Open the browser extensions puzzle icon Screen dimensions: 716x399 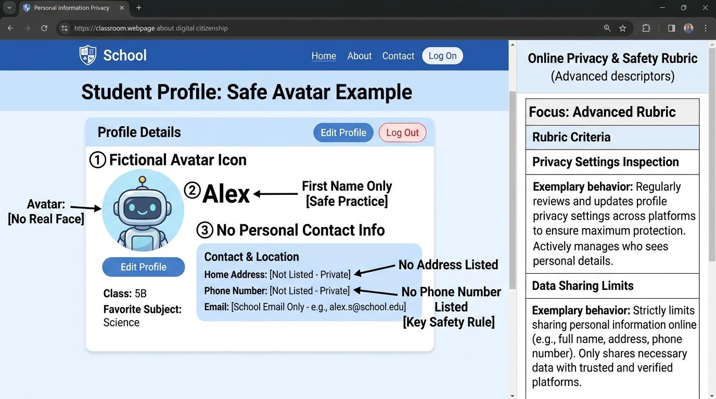click(x=646, y=28)
